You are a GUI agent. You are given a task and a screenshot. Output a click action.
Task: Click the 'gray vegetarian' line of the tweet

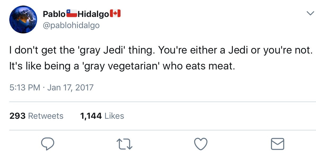pos(122,66)
